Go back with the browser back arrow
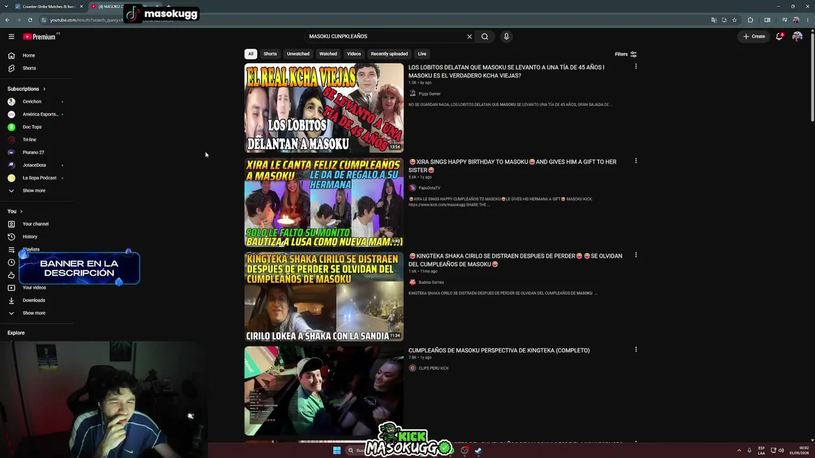Image resolution: width=815 pixels, height=458 pixels. coord(7,20)
